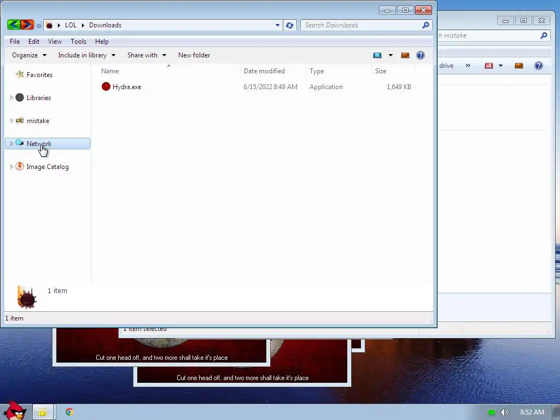The height and width of the screenshot is (420, 560).
Task: Minimize the Downloads window
Action: click(x=387, y=10)
